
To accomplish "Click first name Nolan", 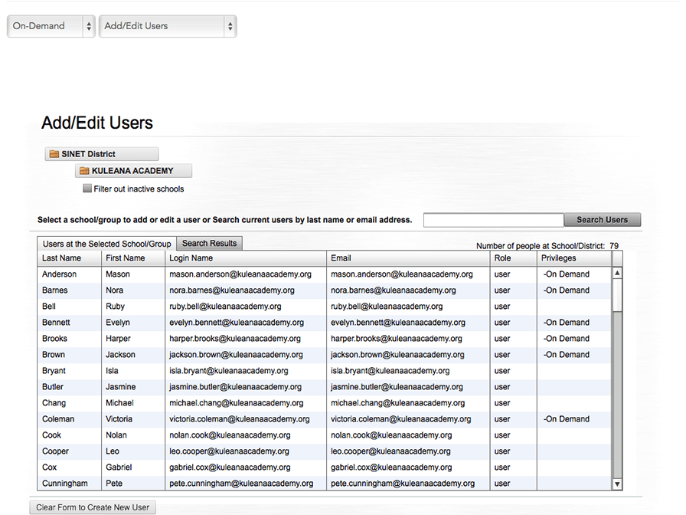I will pyautogui.click(x=116, y=435).
